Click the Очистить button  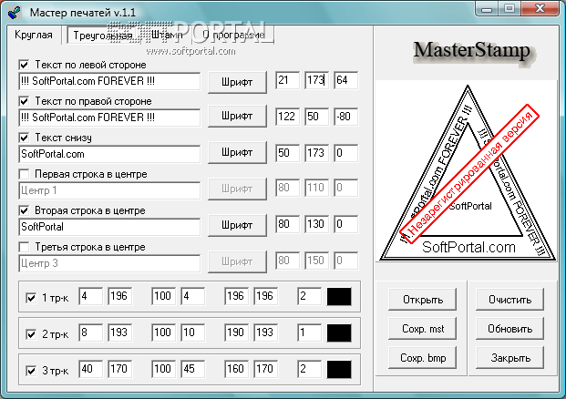[x=509, y=300]
